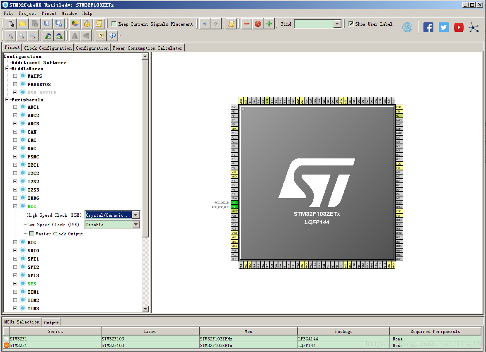
Task: Open the Low Speed Clock (LSE) dropdown
Action: click(136, 224)
